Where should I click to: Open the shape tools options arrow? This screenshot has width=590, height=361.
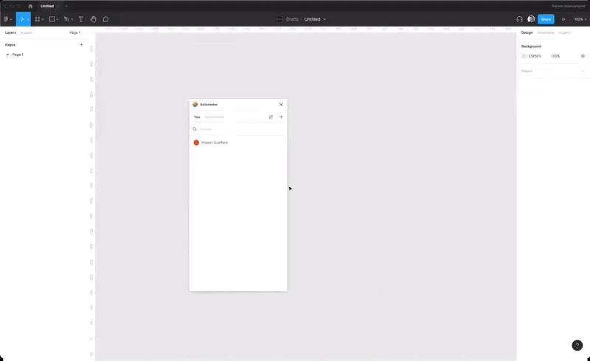58,19
